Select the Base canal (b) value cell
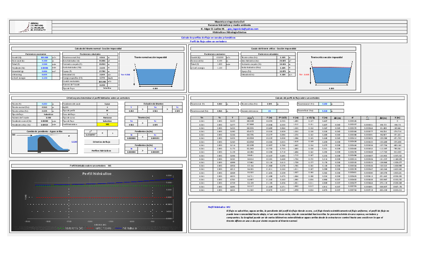This screenshot has width=422, height=256. point(44,61)
